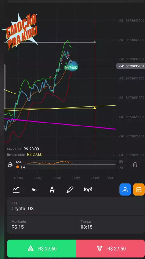
Task: Place an up trade for R$ 27,60
Action: [x=41, y=249]
